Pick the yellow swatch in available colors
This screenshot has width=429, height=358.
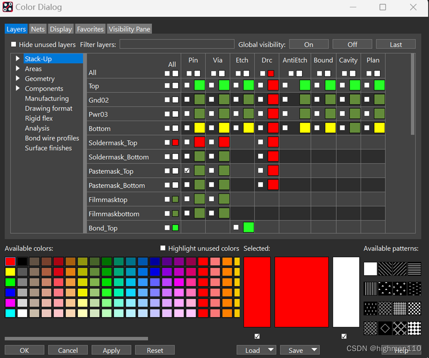coord(10,272)
